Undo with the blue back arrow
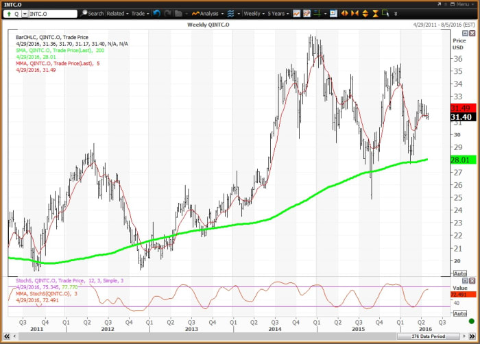Viewport: 480px width, 344px height. click(156, 13)
